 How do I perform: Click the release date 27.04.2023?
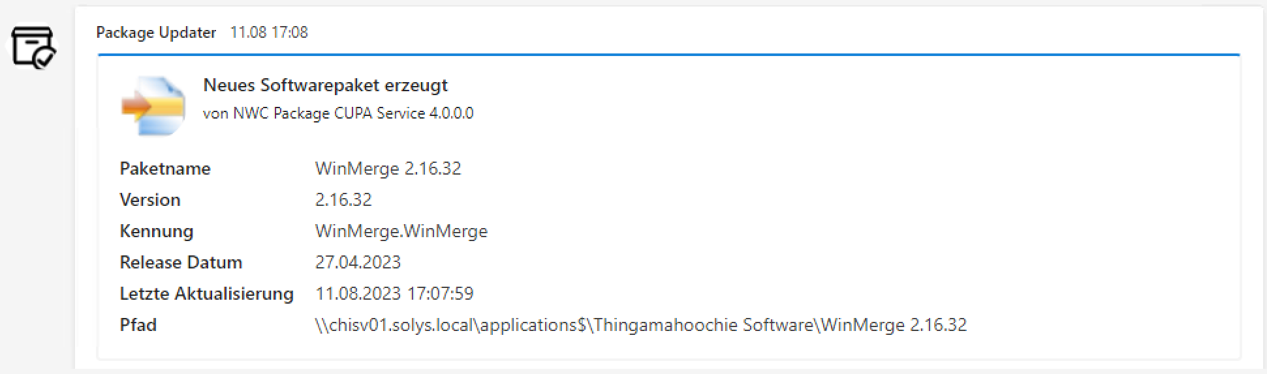[358, 263]
